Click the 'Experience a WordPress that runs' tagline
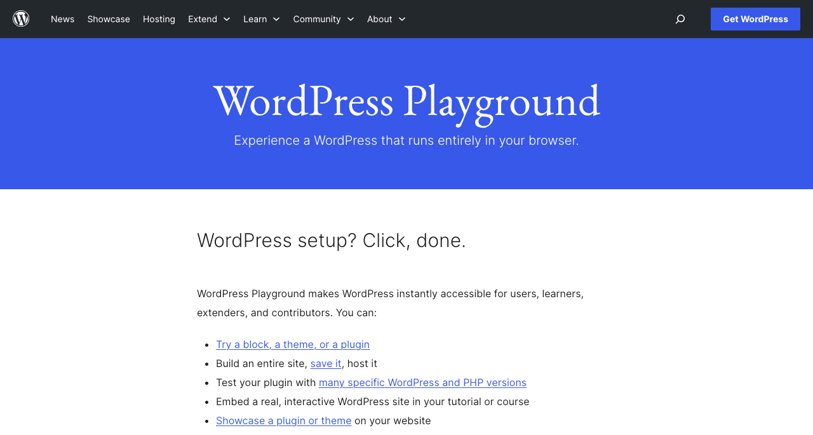813x435 pixels. tap(406, 140)
